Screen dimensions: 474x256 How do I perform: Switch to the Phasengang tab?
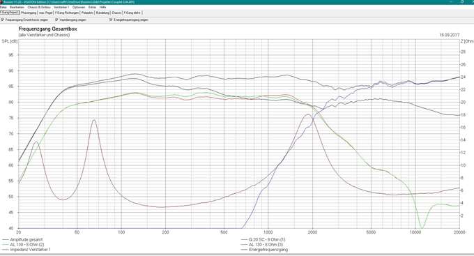click(x=29, y=13)
